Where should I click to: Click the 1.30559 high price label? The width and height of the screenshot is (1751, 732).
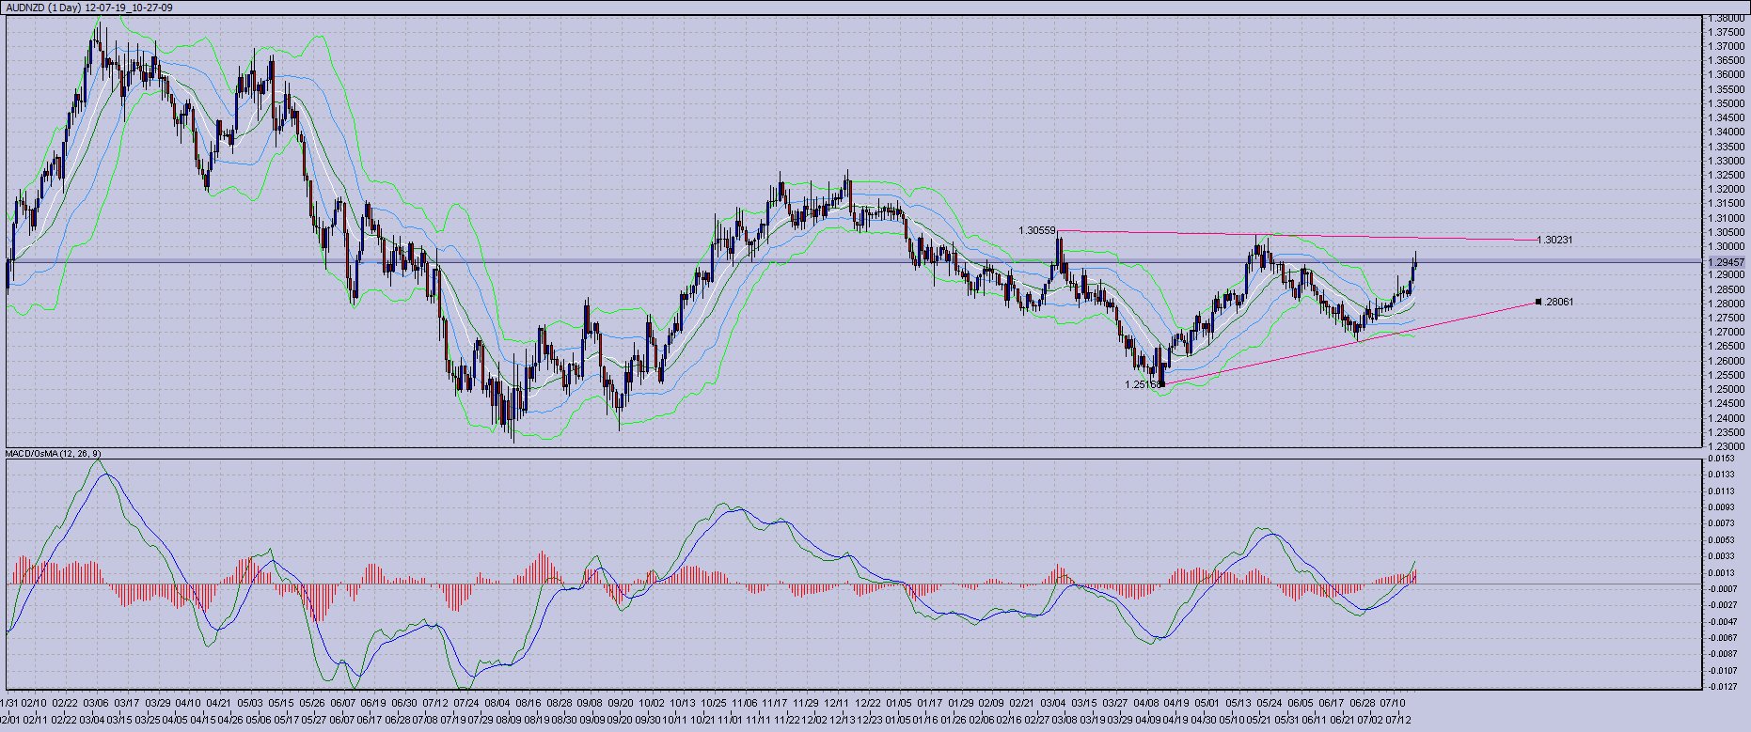click(x=1036, y=230)
